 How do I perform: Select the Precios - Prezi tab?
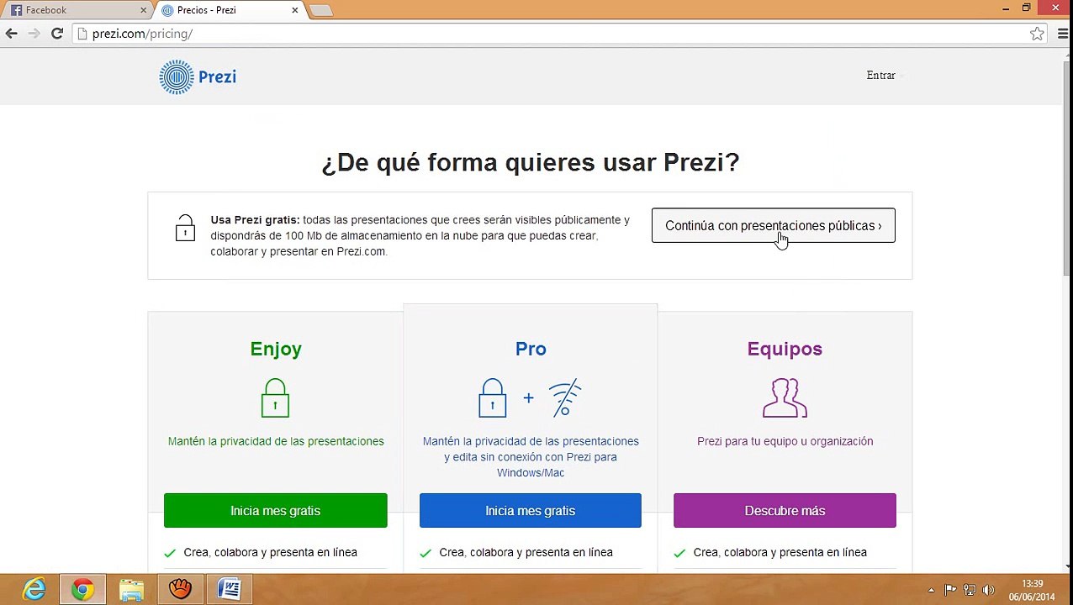229,10
